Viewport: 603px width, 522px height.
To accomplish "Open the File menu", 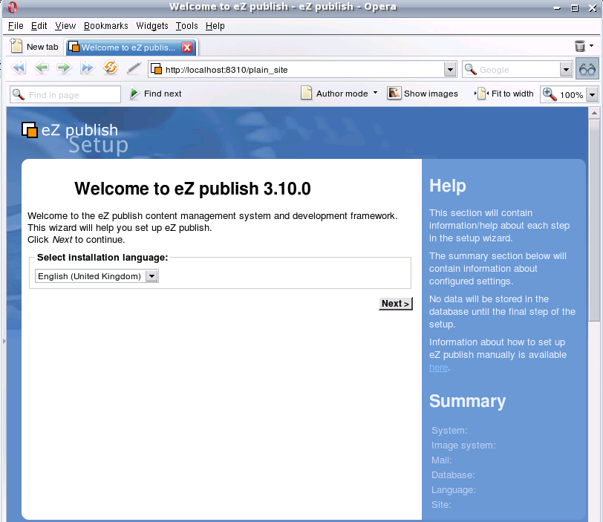I will [x=16, y=26].
